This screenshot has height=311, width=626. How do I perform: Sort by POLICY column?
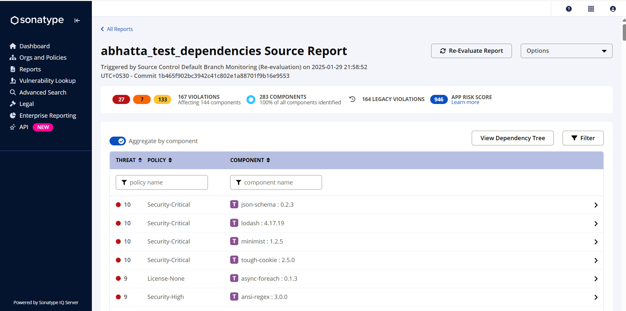click(160, 160)
